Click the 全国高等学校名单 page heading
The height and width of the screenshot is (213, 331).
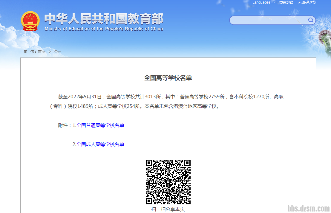coord(168,78)
